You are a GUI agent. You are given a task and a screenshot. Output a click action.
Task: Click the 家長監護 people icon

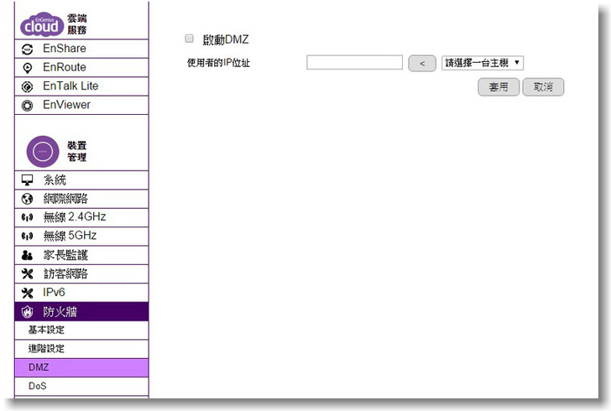[x=27, y=255]
